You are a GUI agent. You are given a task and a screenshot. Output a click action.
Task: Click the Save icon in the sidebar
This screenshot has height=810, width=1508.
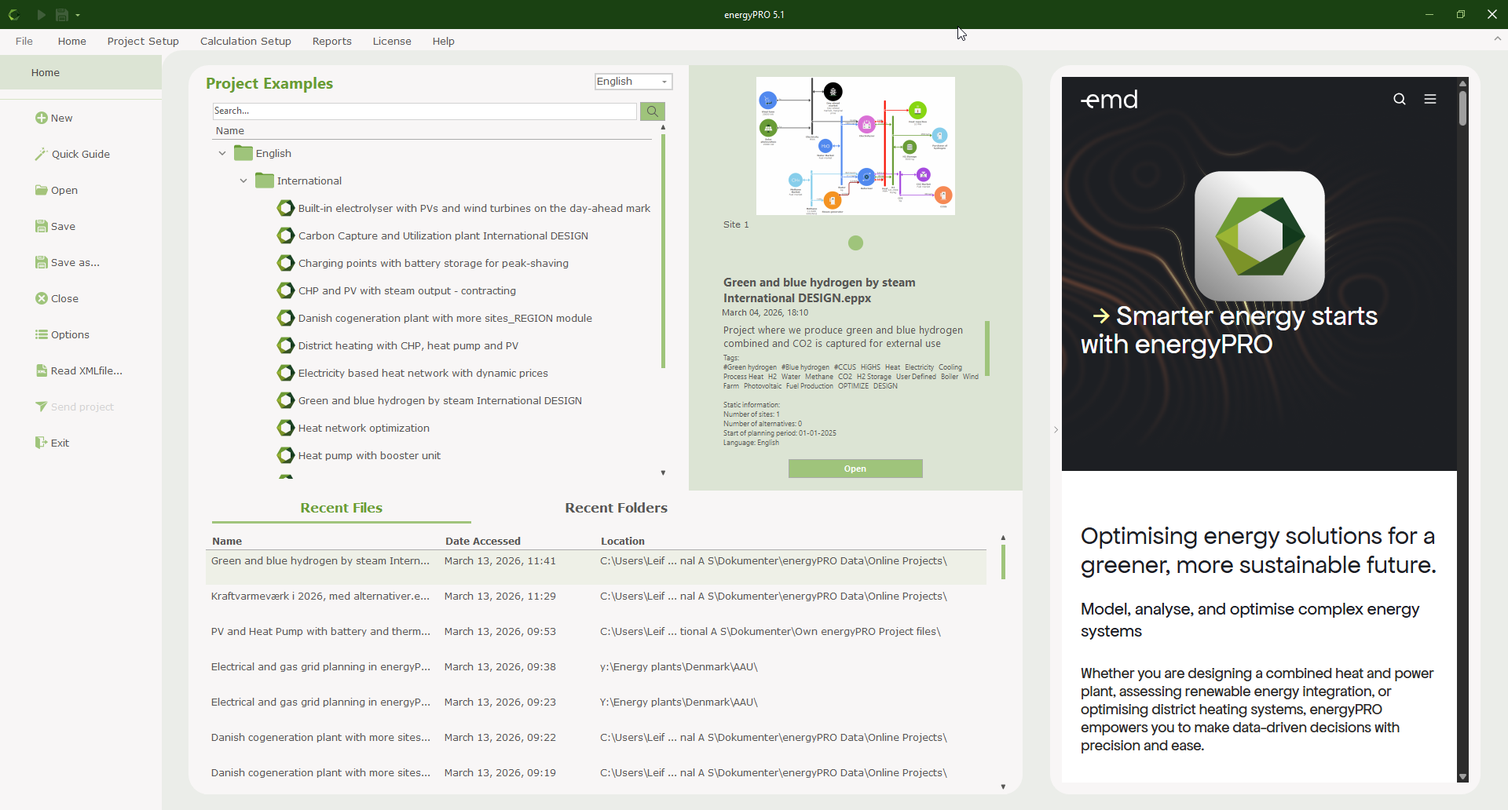(x=42, y=226)
